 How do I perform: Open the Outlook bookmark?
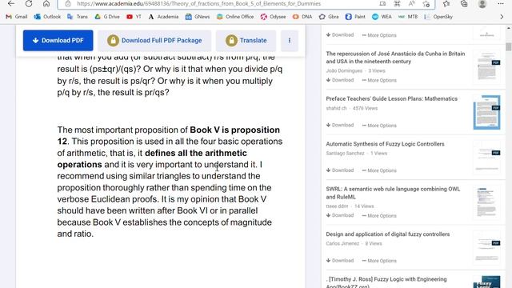click(x=47, y=17)
